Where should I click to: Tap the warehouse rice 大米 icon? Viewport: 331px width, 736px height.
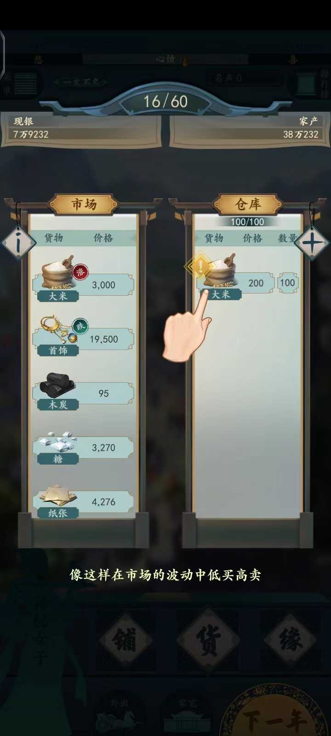[x=220, y=271]
